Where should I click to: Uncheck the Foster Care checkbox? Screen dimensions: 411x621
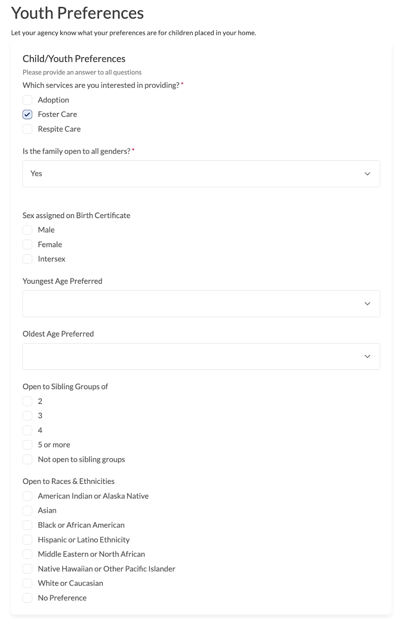coord(28,114)
